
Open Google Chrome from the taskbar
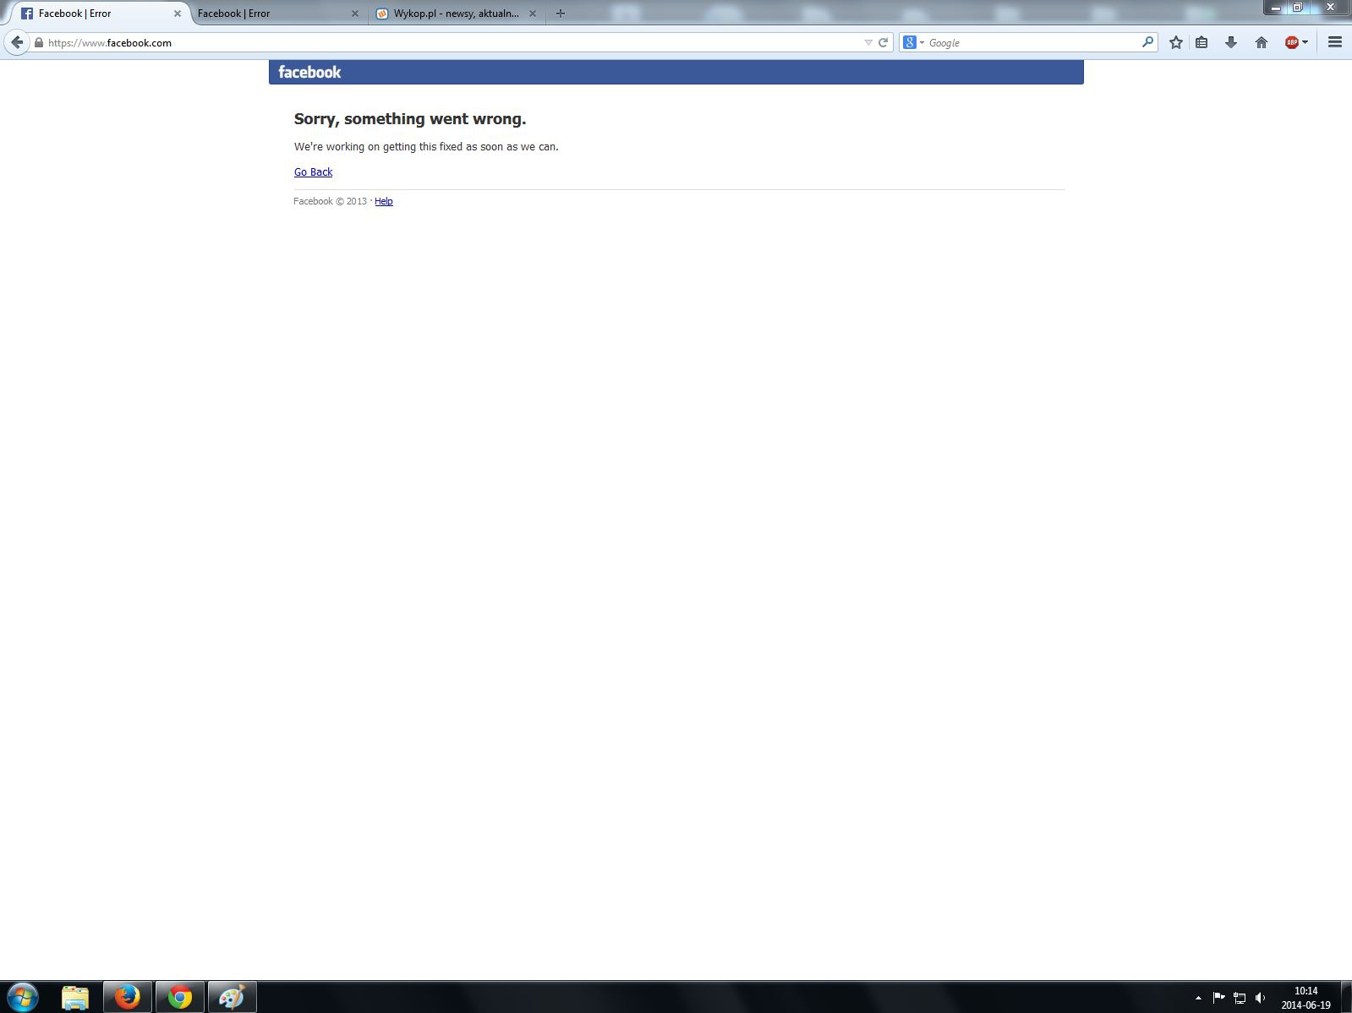(x=179, y=997)
